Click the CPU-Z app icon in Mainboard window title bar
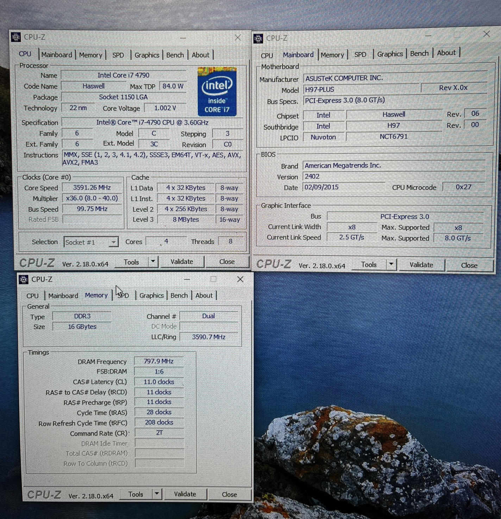501x519 pixels. click(x=258, y=38)
